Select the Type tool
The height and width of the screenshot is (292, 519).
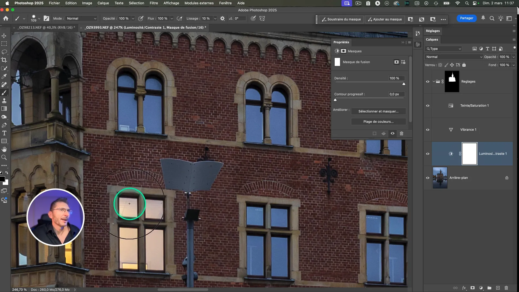pyautogui.click(x=4, y=133)
